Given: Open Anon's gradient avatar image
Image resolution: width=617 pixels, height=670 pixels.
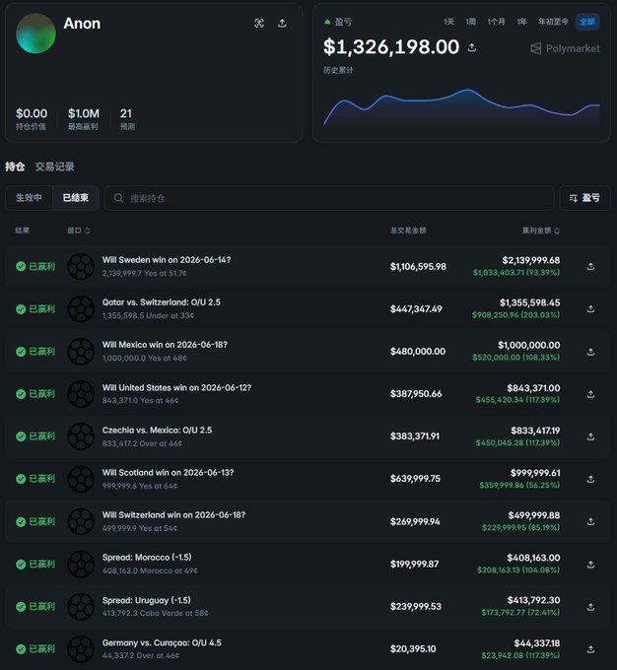Looking at the screenshot, I should [x=35, y=33].
